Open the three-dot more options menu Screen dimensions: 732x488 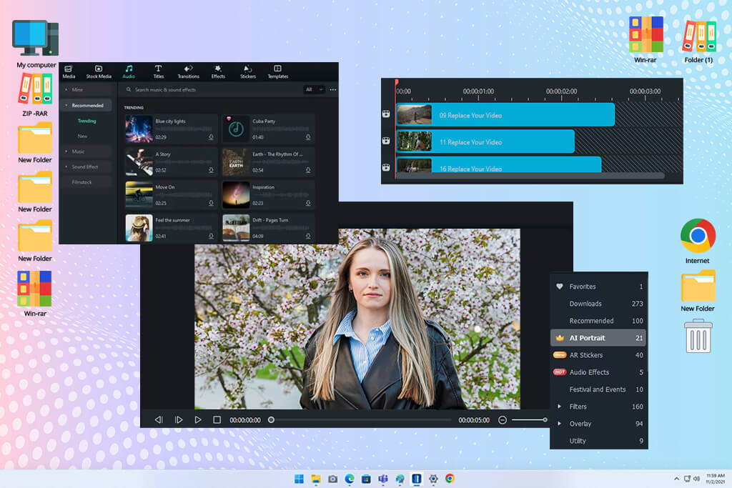[333, 89]
